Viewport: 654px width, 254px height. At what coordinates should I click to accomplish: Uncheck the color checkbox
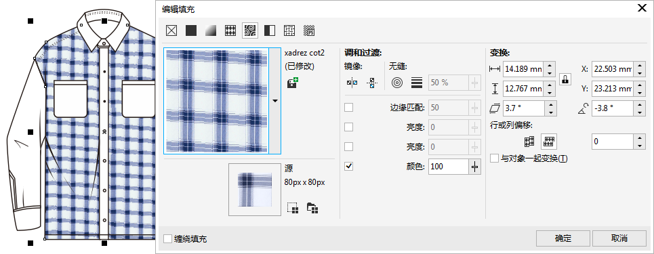click(x=349, y=167)
